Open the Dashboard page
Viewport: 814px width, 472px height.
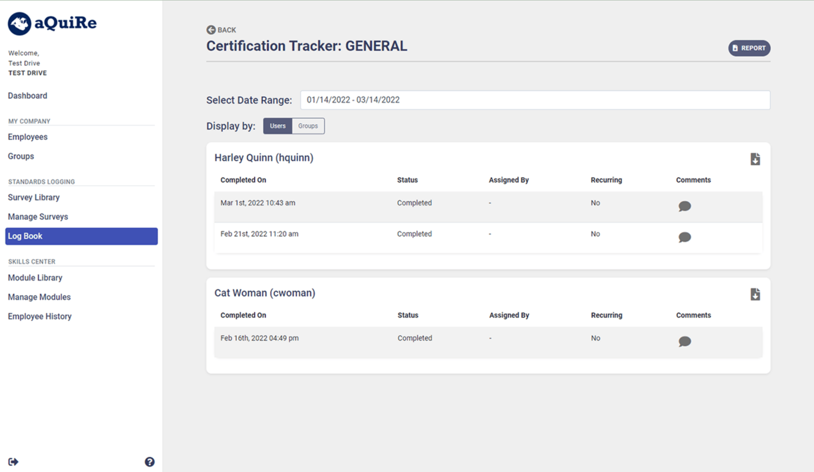coord(27,95)
